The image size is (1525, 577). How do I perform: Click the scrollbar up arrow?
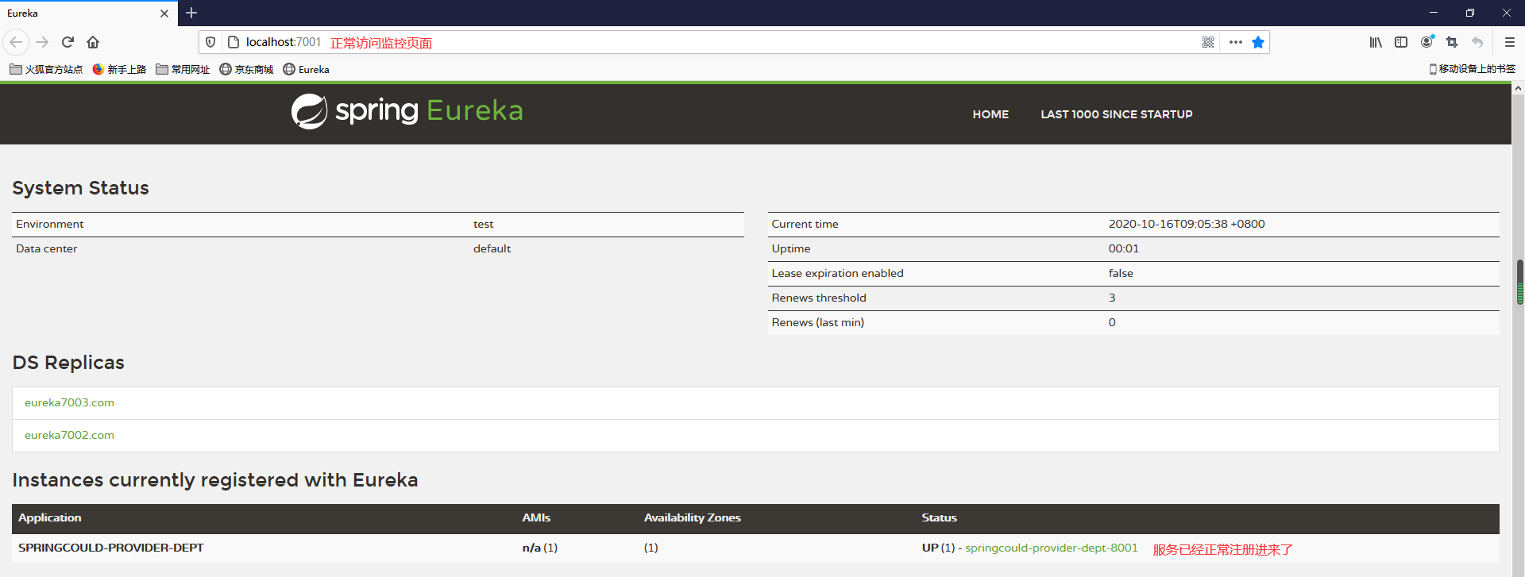click(1518, 88)
